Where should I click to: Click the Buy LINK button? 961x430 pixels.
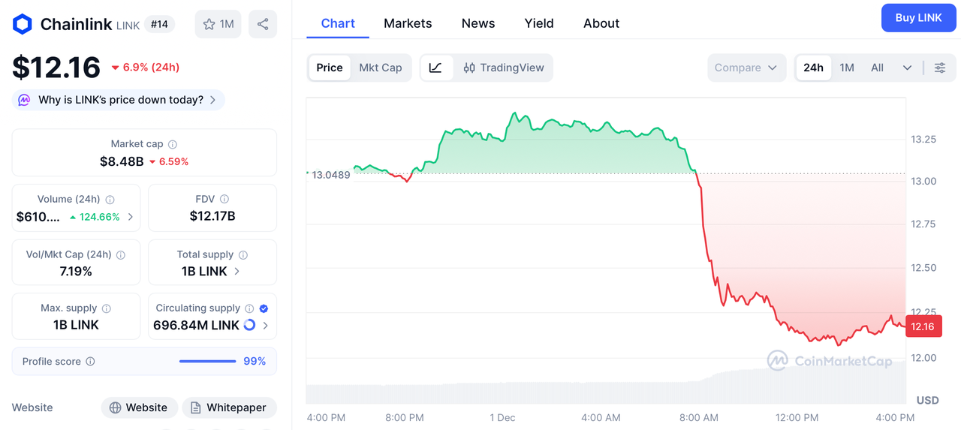pyautogui.click(x=919, y=18)
